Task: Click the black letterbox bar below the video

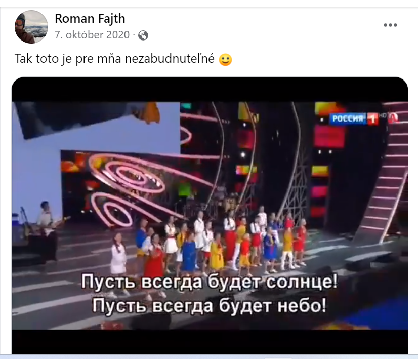Action: click(x=210, y=342)
